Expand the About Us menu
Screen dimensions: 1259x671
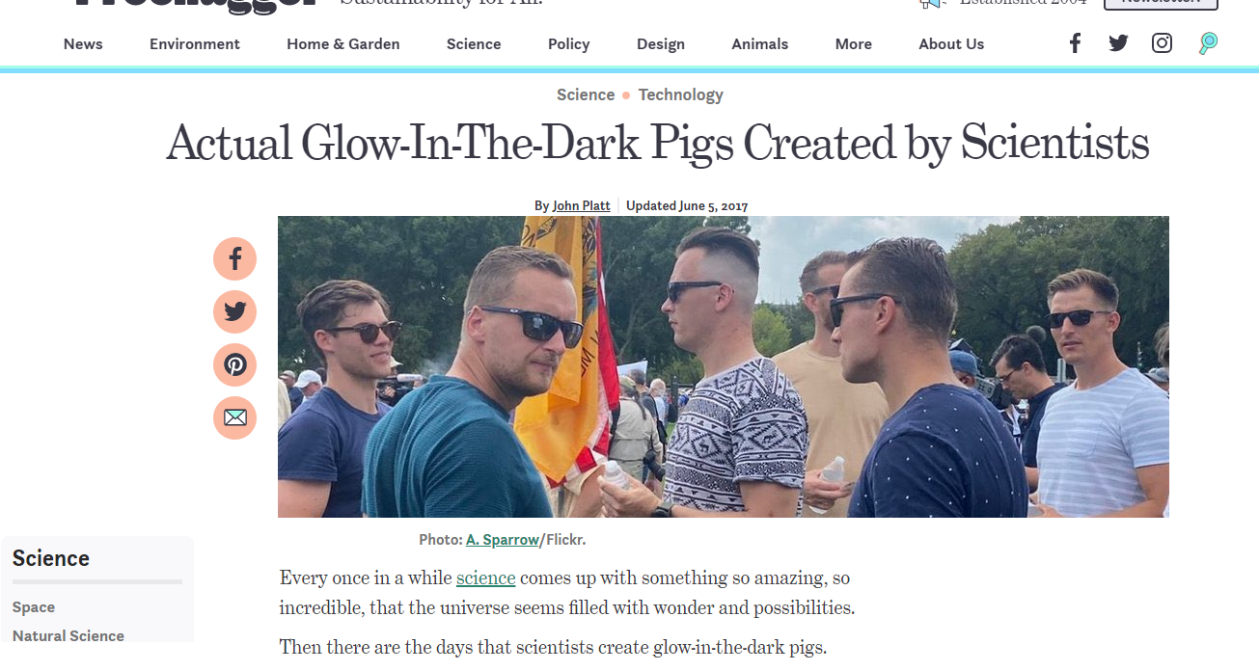point(951,44)
